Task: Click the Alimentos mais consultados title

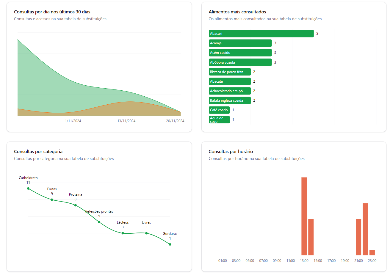Action: tap(237, 12)
